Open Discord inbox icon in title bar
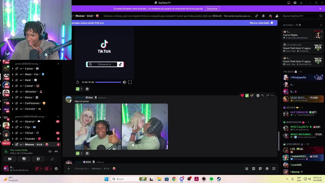The width and height of the screenshot is (325, 183). point(289,3)
